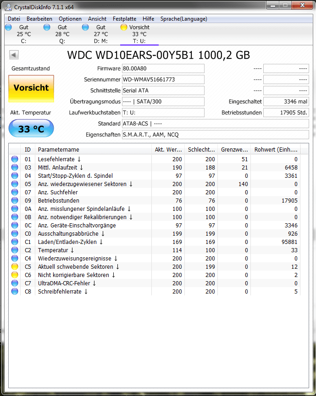The width and height of the screenshot is (316, 396).
Task: Open the Hilfe menu
Action: coord(148,19)
